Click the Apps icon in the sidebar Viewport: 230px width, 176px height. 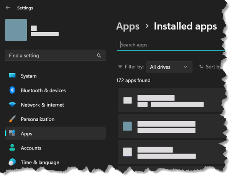[x=12, y=133]
